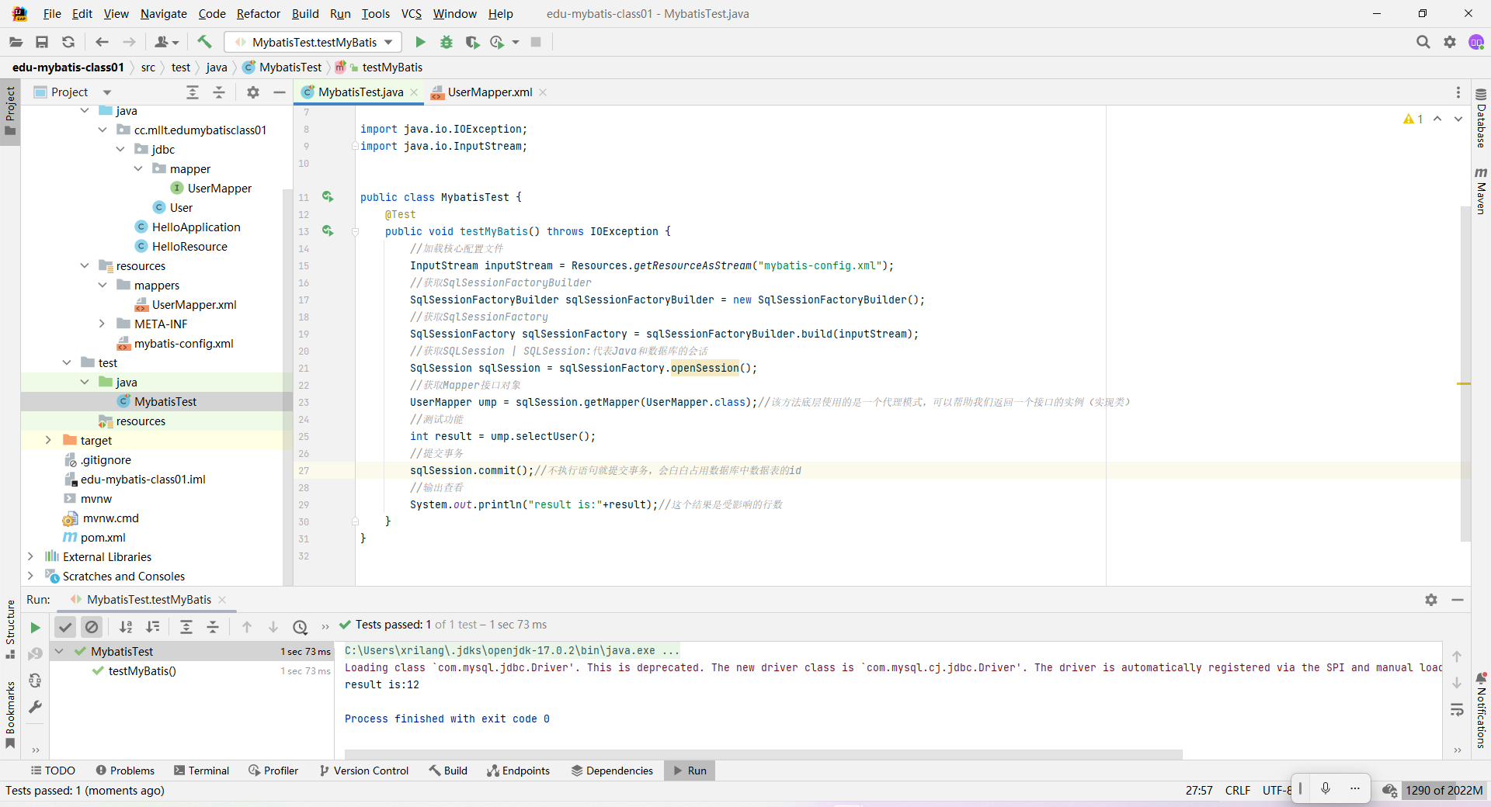Toggle Structure tool window
Image resolution: width=1491 pixels, height=807 pixels.
tap(10, 629)
